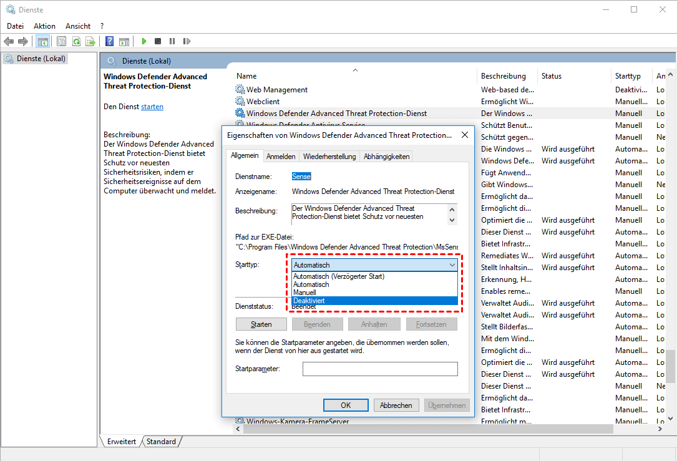Click the Webclient service gear icon
Viewport: 677px width, 461px height.
click(240, 101)
